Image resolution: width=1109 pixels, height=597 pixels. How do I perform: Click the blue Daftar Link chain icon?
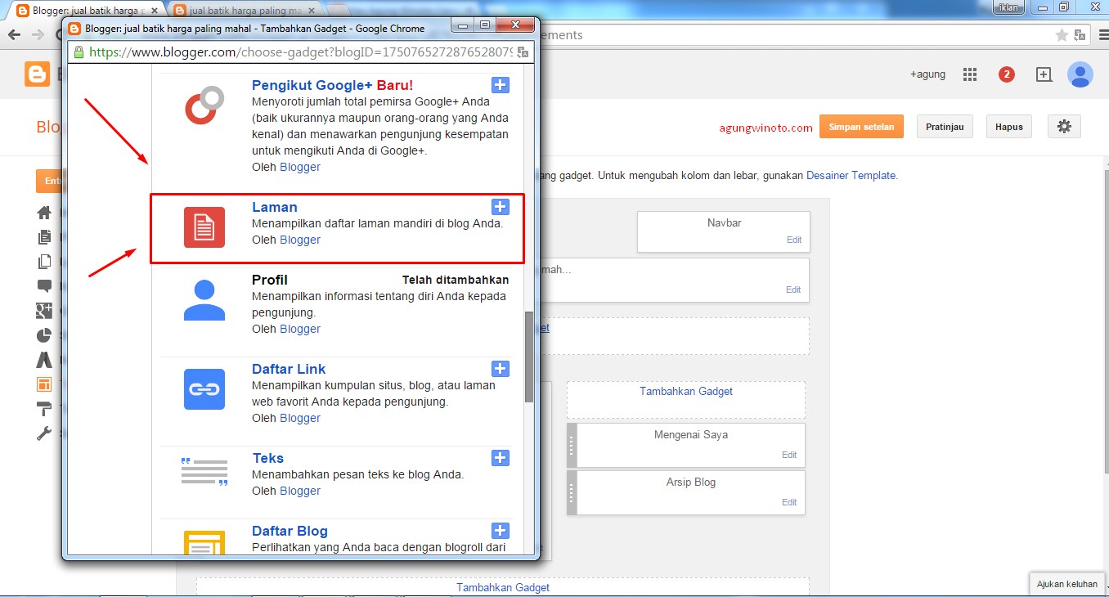pos(204,389)
